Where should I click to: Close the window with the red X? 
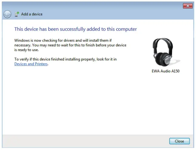pyautogui.click(x=188, y=6)
